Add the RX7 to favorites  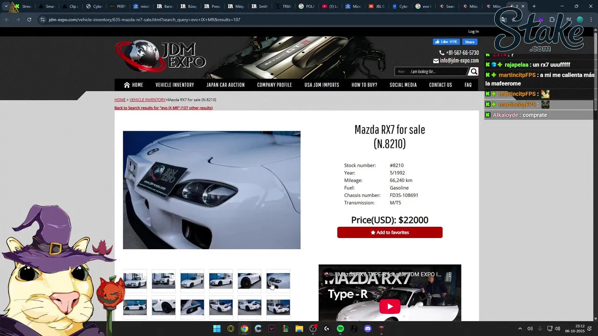point(390,232)
